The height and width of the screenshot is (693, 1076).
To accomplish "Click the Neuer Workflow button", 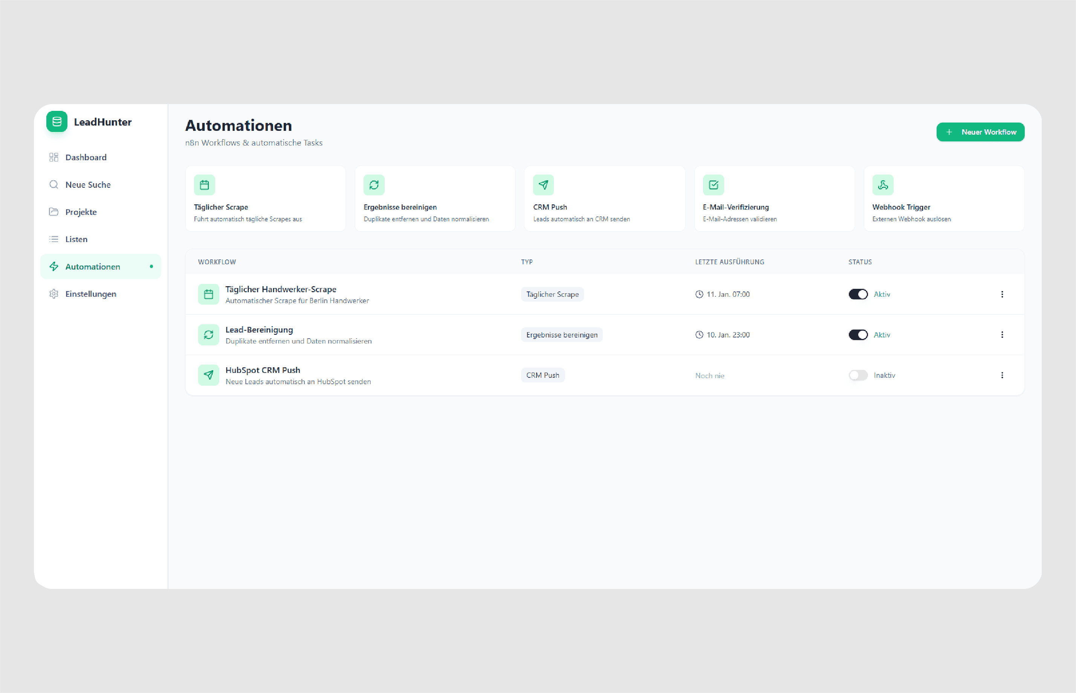I will (980, 132).
